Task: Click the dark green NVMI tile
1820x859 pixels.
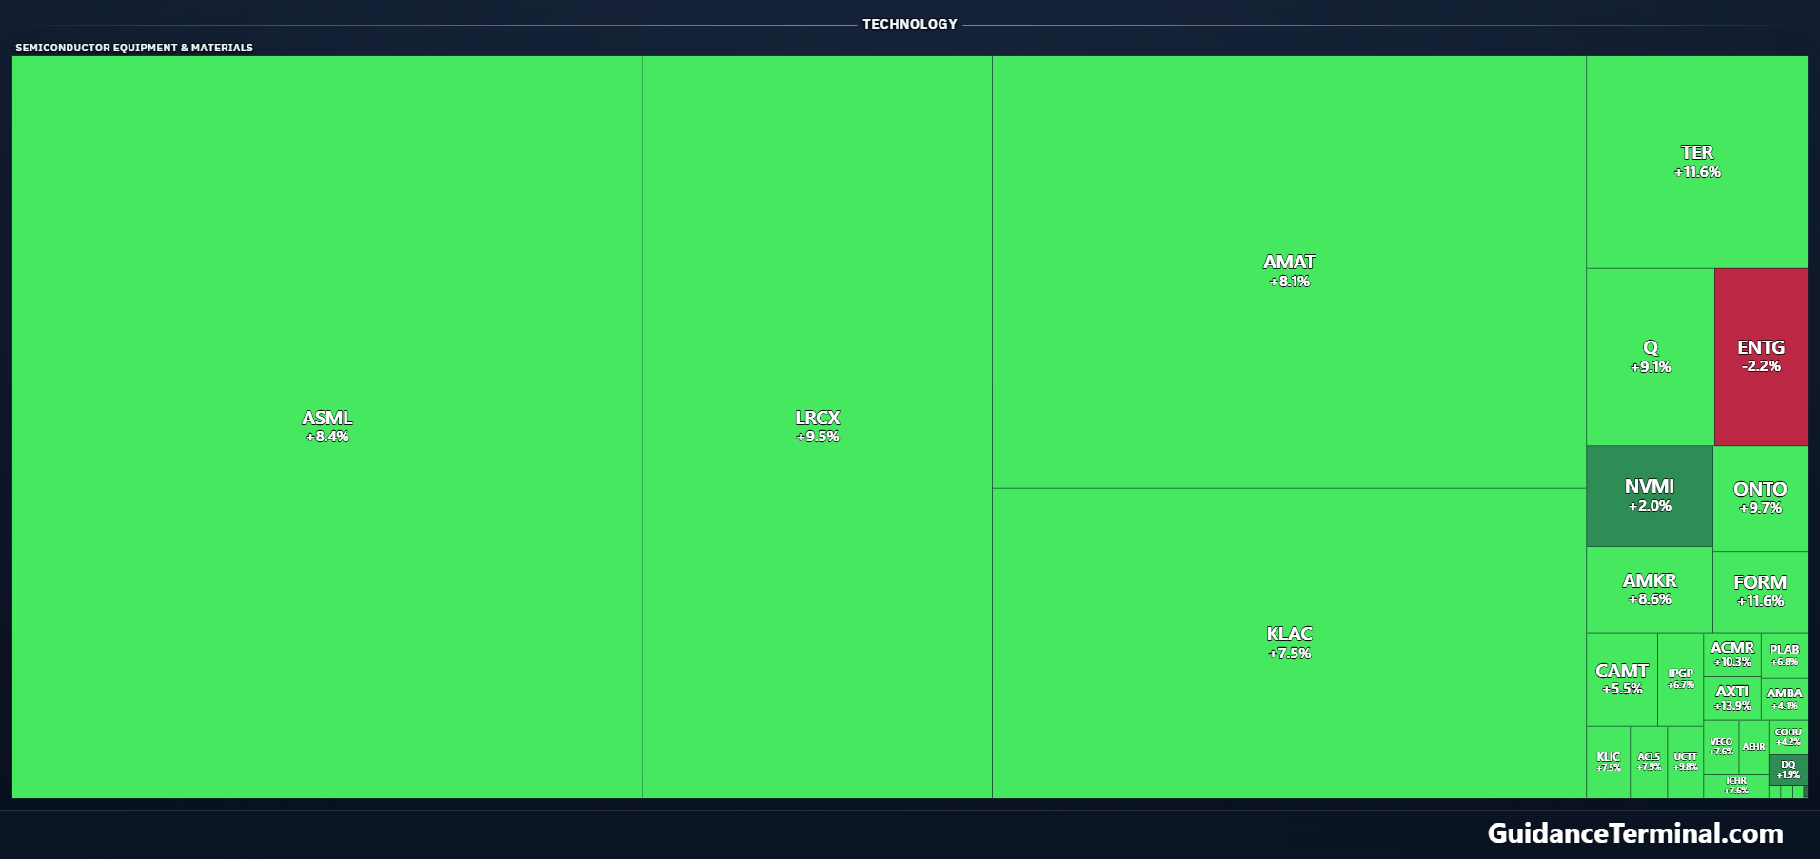Action: tap(1650, 496)
